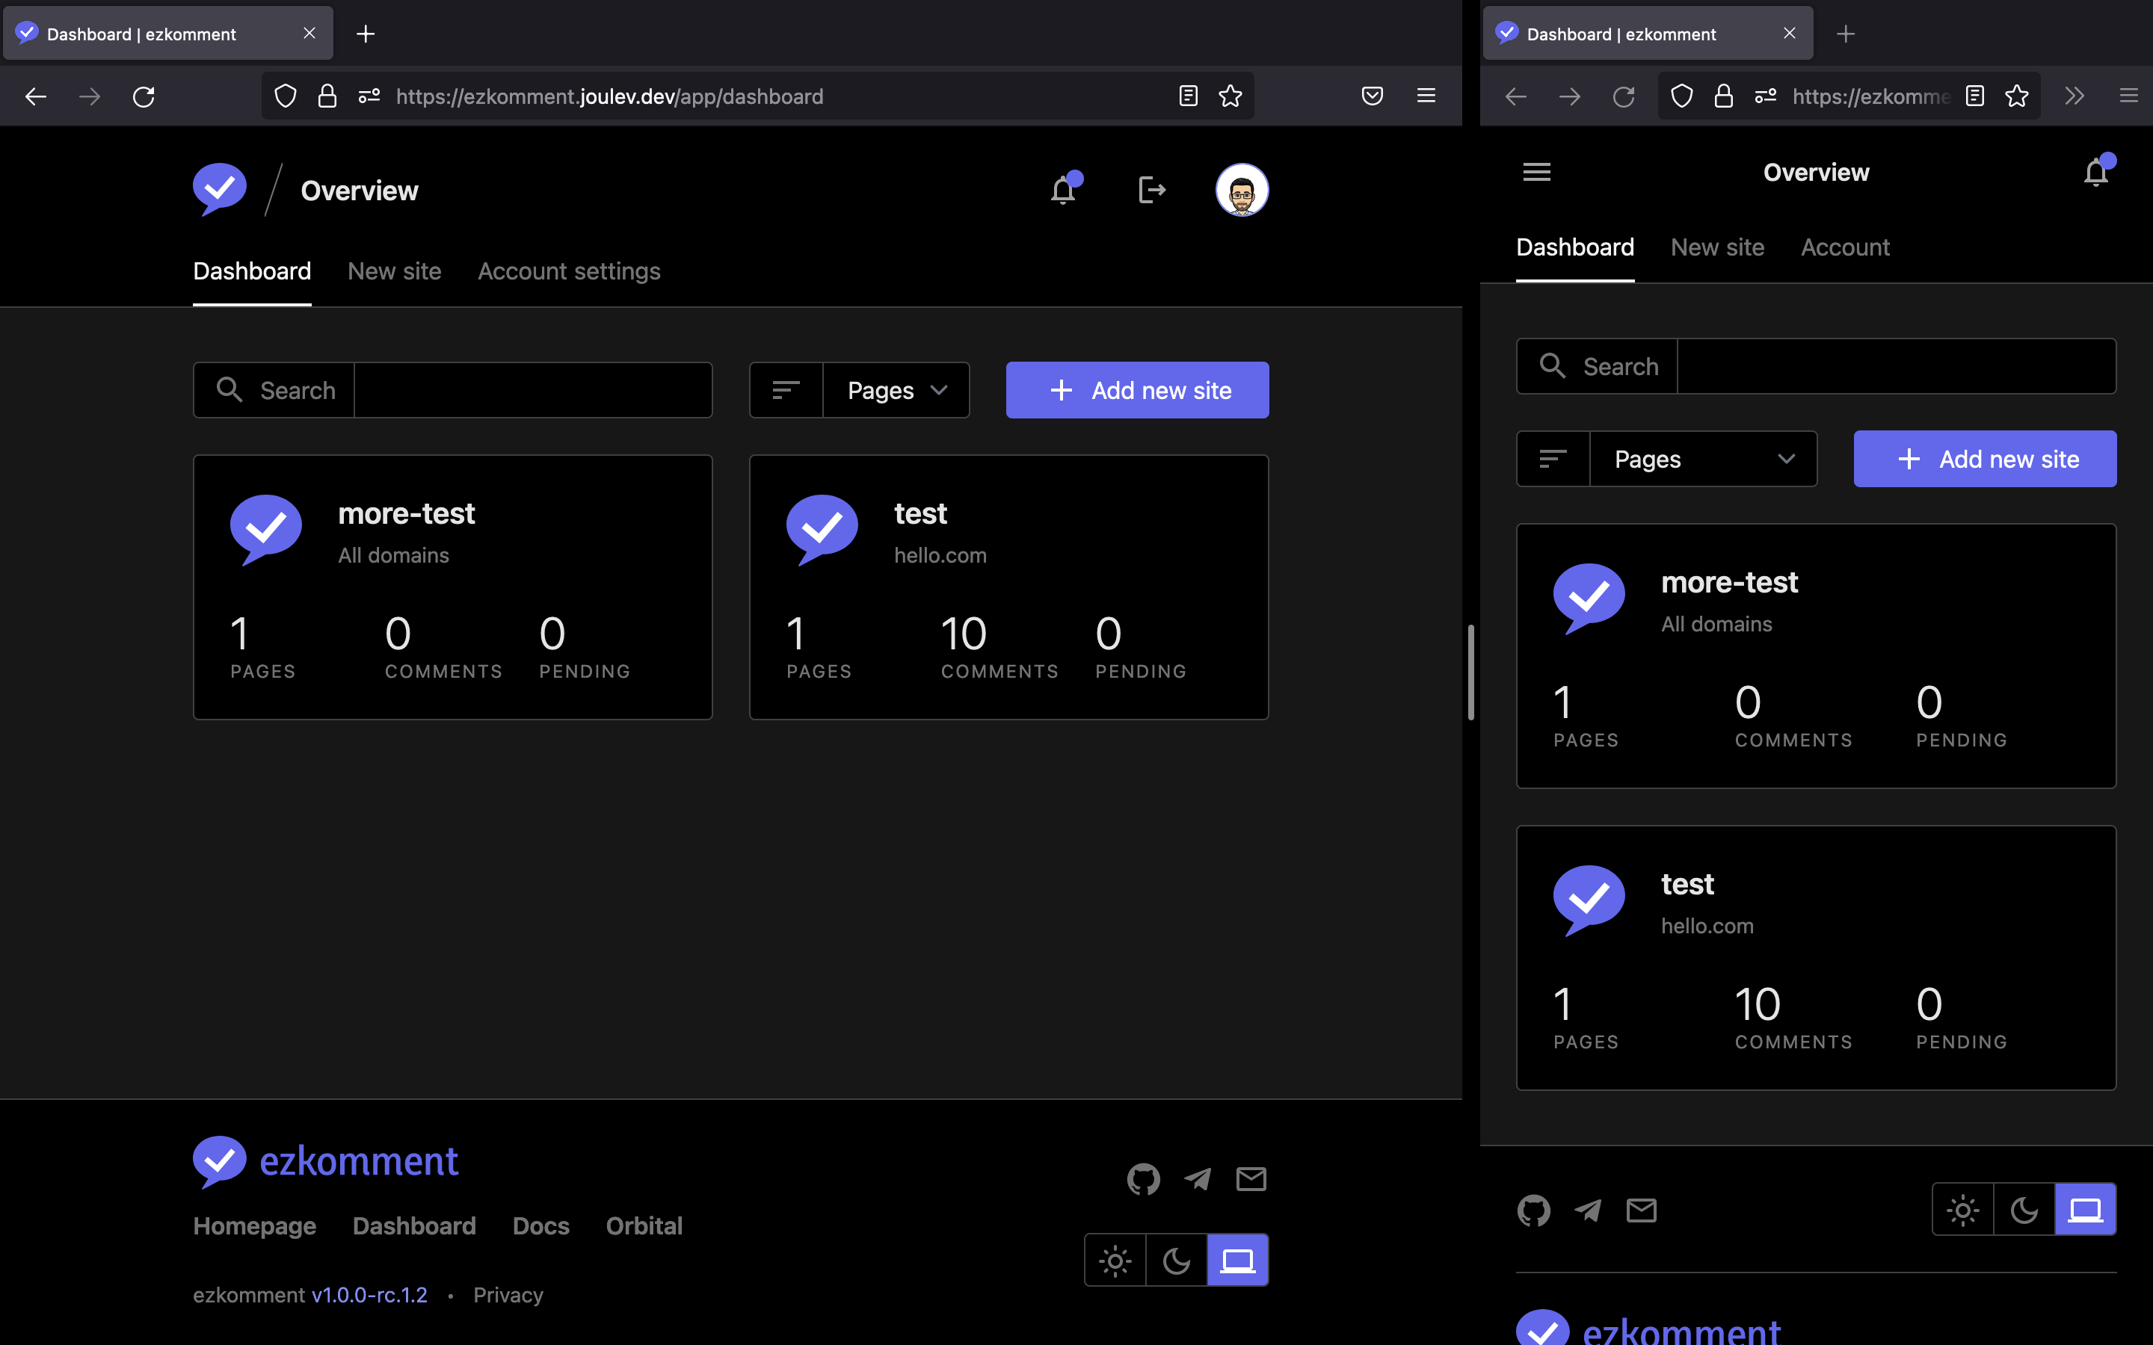Viewport: 2153px width, 1345px height.
Task: Click the filter/sort icon left of Pages dropdown
Action: (x=786, y=389)
